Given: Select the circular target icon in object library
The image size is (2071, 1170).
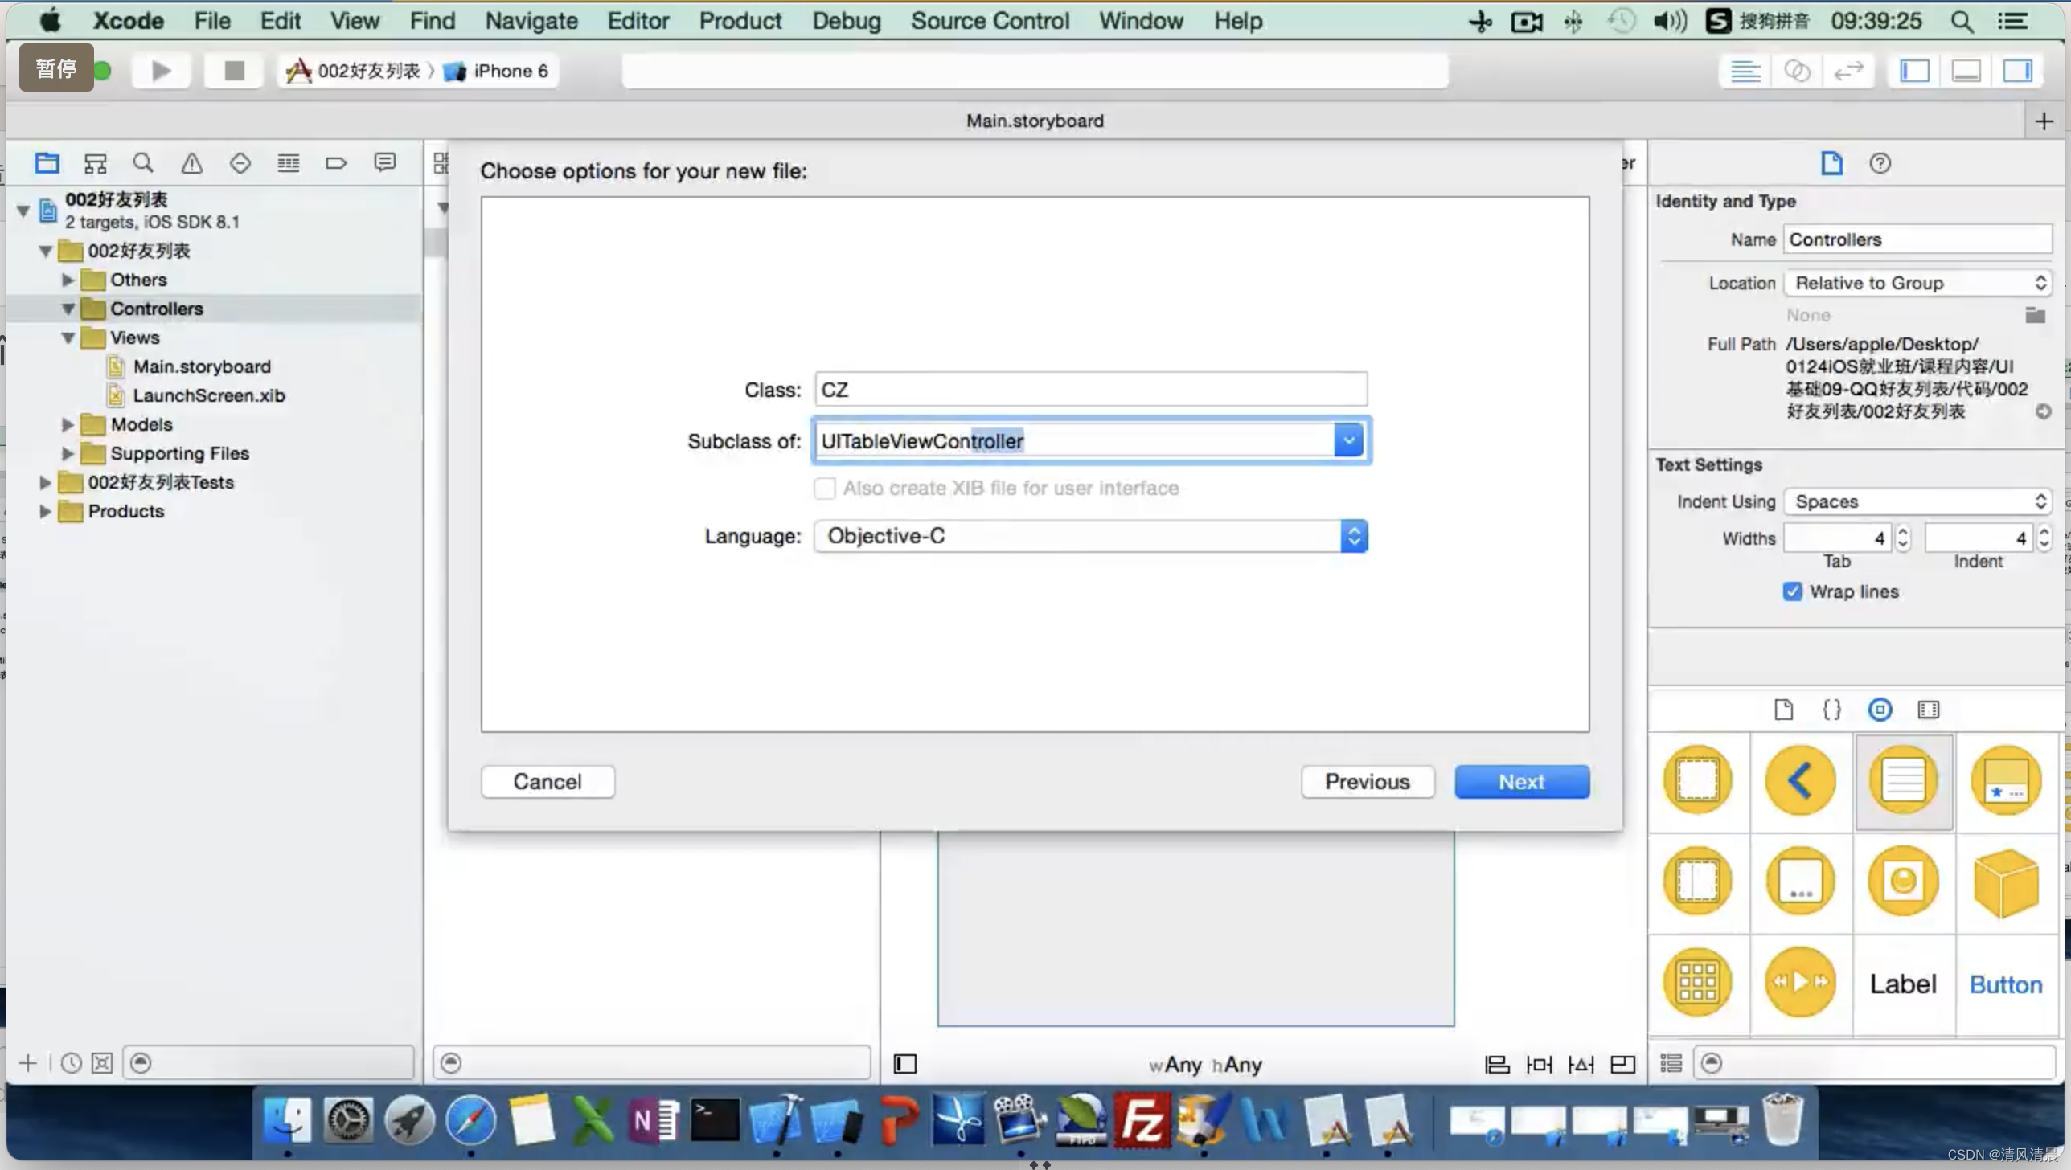Looking at the screenshot, I should (x=1880, y=710).
